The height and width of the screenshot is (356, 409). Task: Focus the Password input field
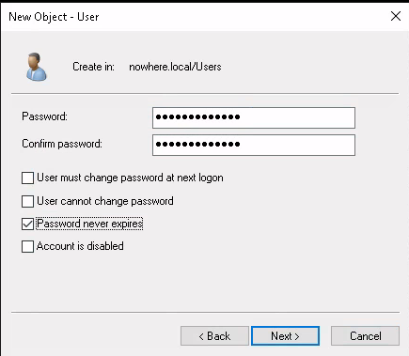(x=254, y=117)
